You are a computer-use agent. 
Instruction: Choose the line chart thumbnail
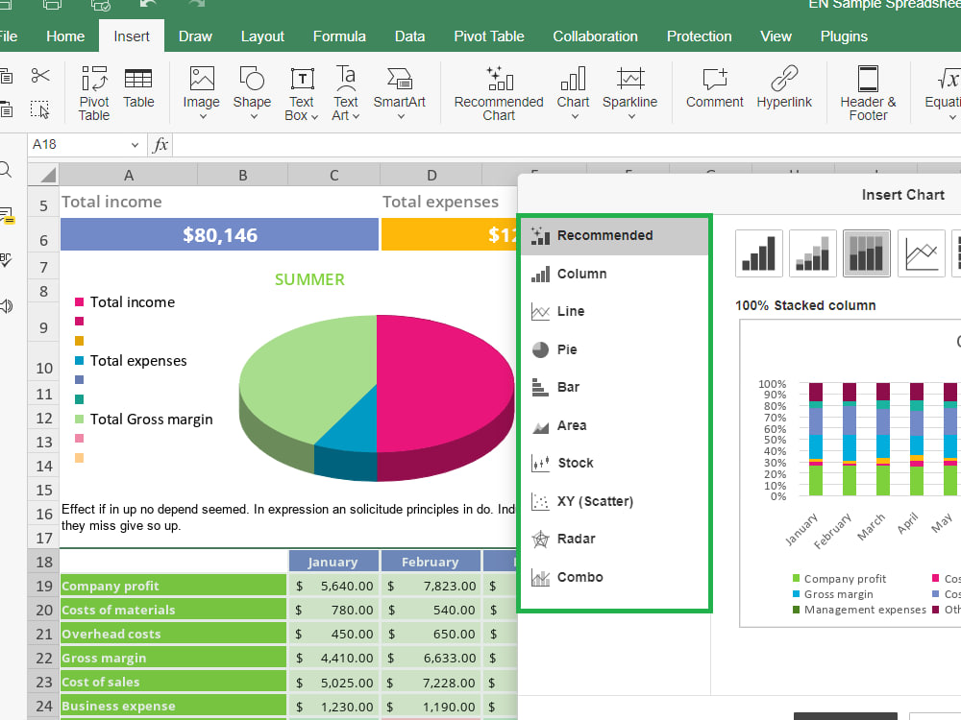click(922, 253)
